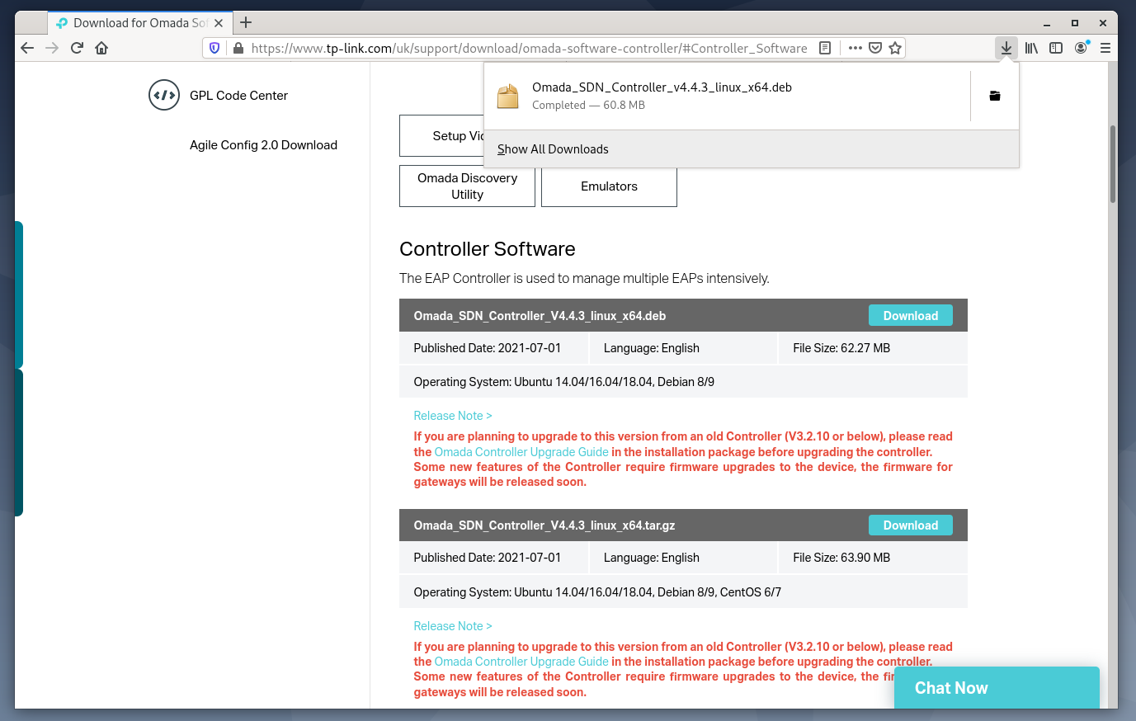This screenshot has height=721, width=1136.
Task: Open the downloaded Omada_SDN_Controller deb entry
Action: click(x=726, y=96)
